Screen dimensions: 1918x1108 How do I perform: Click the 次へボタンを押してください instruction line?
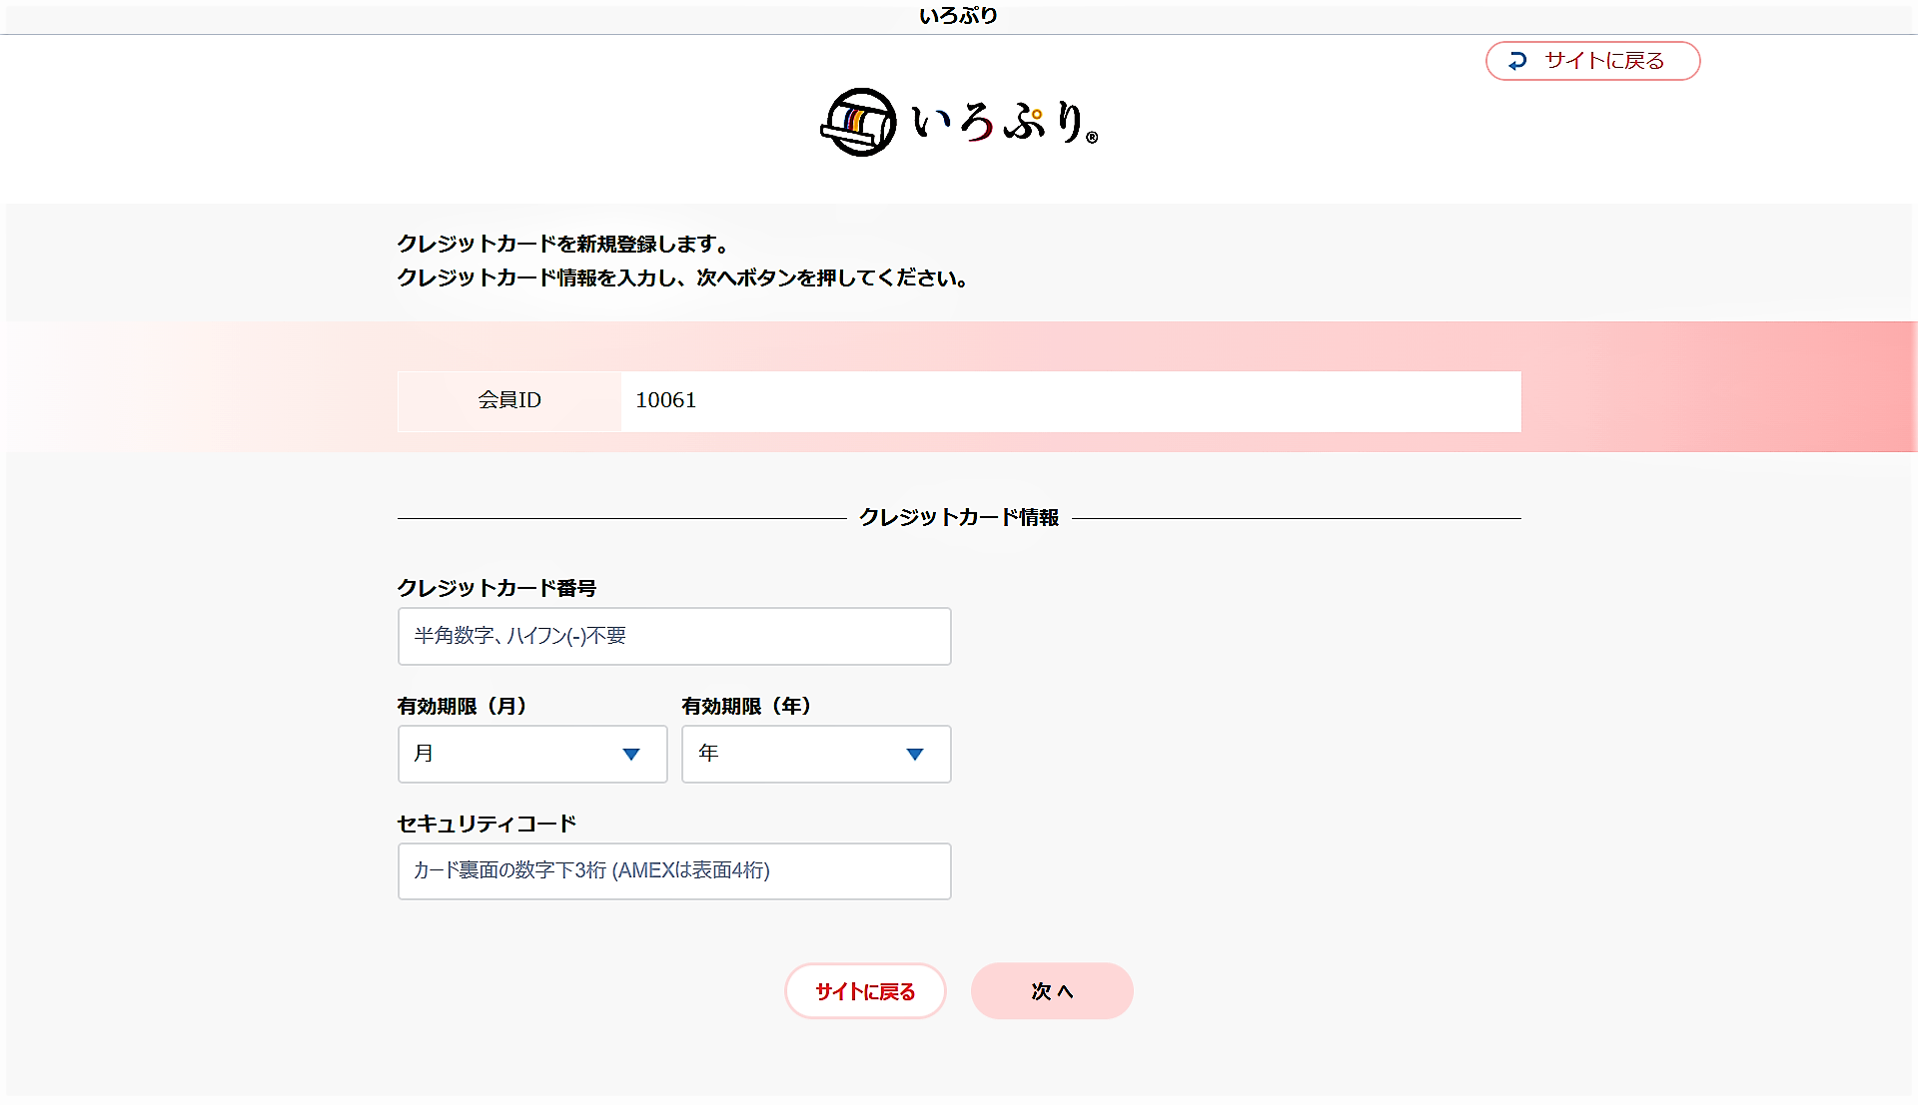[x=682, y=277]
